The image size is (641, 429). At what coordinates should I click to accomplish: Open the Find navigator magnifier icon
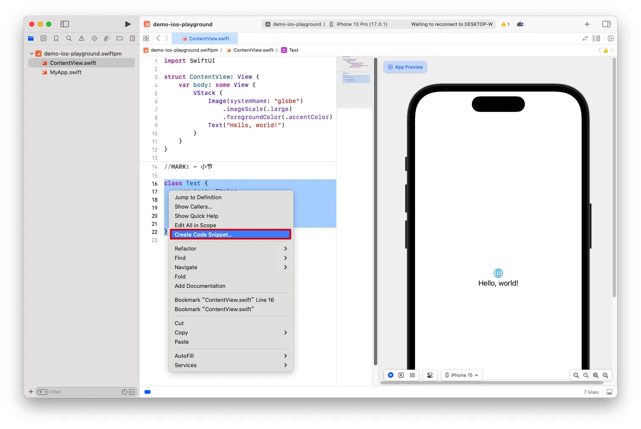69,39
